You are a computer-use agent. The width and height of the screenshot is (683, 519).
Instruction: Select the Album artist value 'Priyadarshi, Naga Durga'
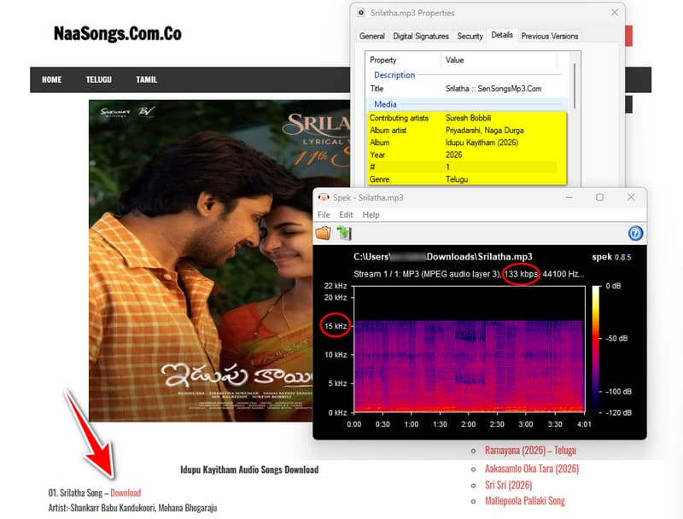point(484,131)
